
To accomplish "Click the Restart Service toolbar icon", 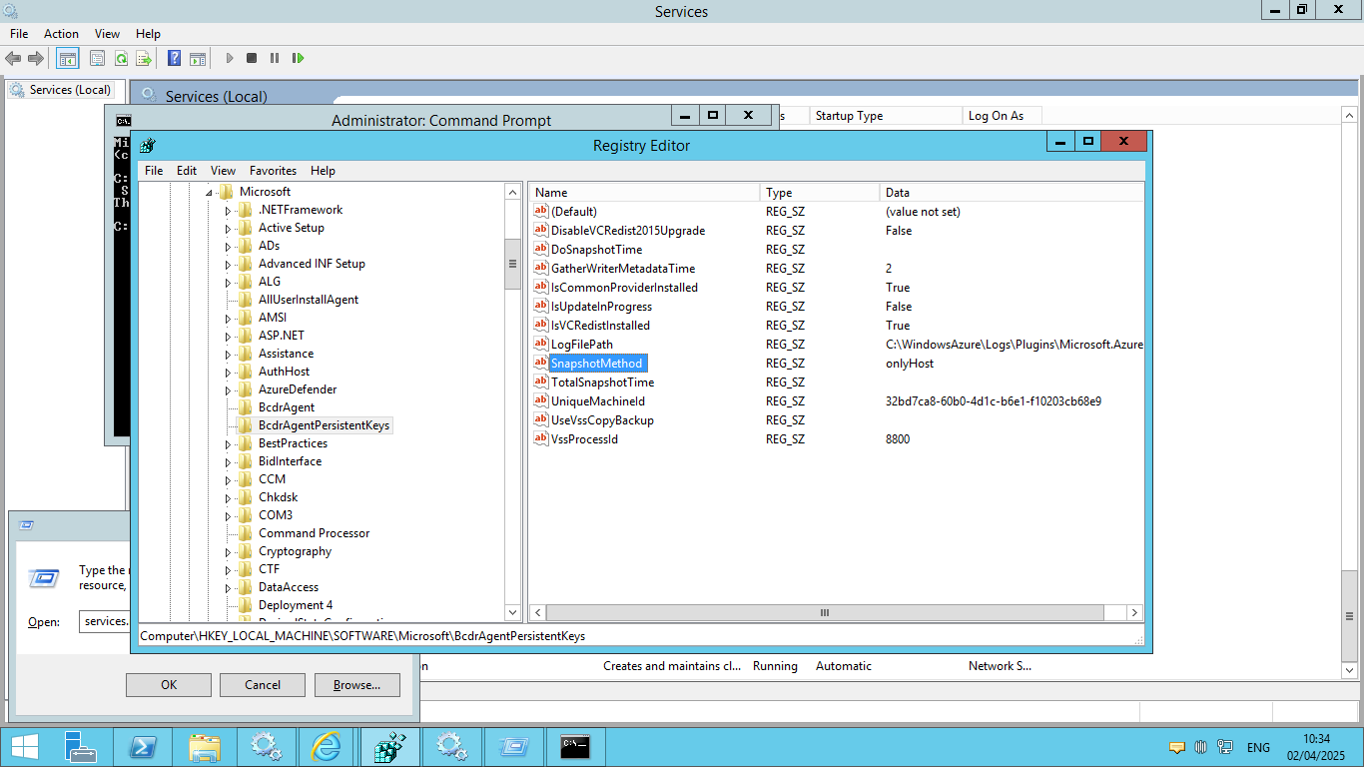I will pyautogui.click(x=298, y=58).
